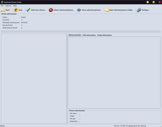Open the Help menu
The image size is (162, 127).
(x=15, y=6)
